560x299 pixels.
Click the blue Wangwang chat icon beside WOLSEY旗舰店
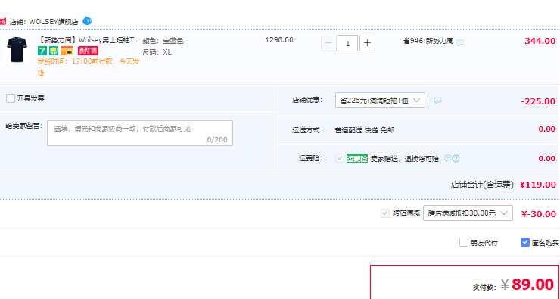pos(87,21)
